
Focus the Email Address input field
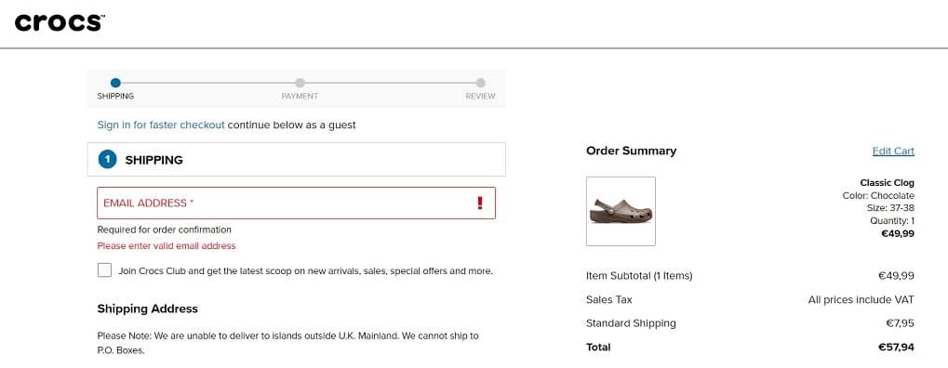[296, 203]
